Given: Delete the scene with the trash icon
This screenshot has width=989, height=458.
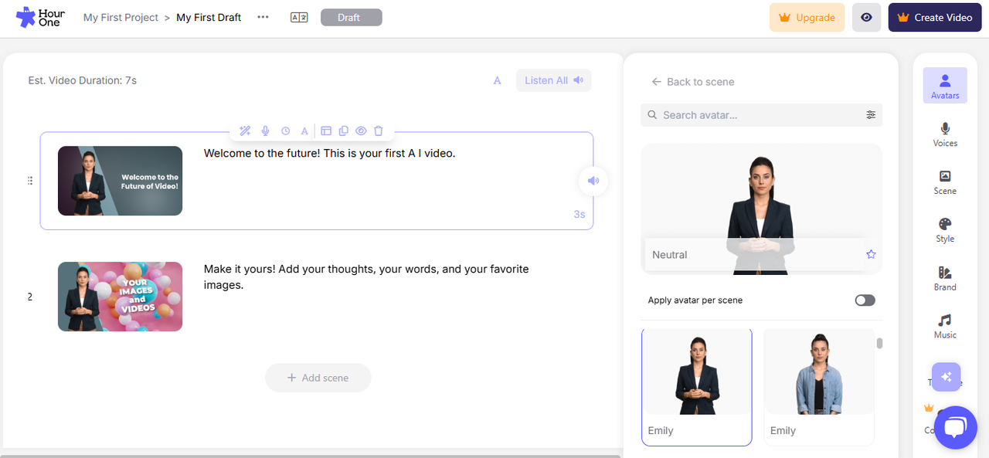Looking at the screenshot, I should pyautogui.click(x=378, y=131).
